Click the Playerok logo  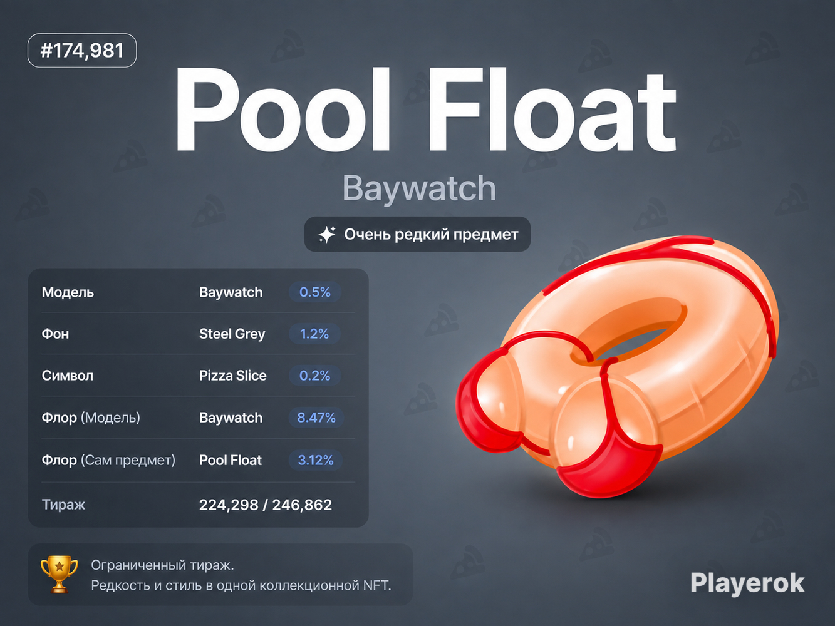(747, 583)
